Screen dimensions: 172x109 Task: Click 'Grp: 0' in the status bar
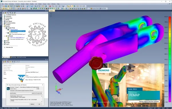click(163, 108)
